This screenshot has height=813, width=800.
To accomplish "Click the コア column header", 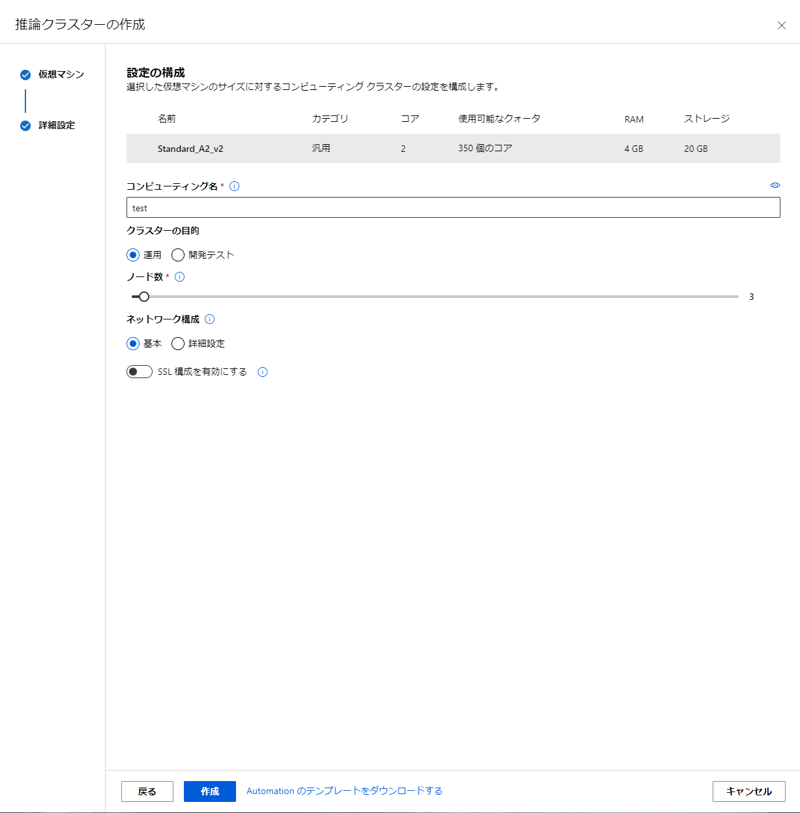I will pyautogui.click(x=410, y=119).
